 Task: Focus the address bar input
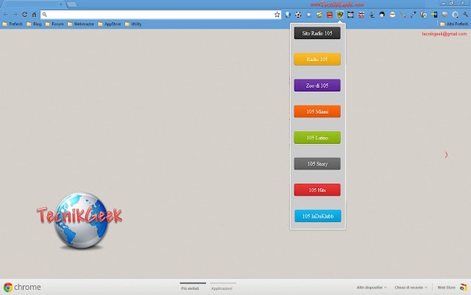coord(161,15)
